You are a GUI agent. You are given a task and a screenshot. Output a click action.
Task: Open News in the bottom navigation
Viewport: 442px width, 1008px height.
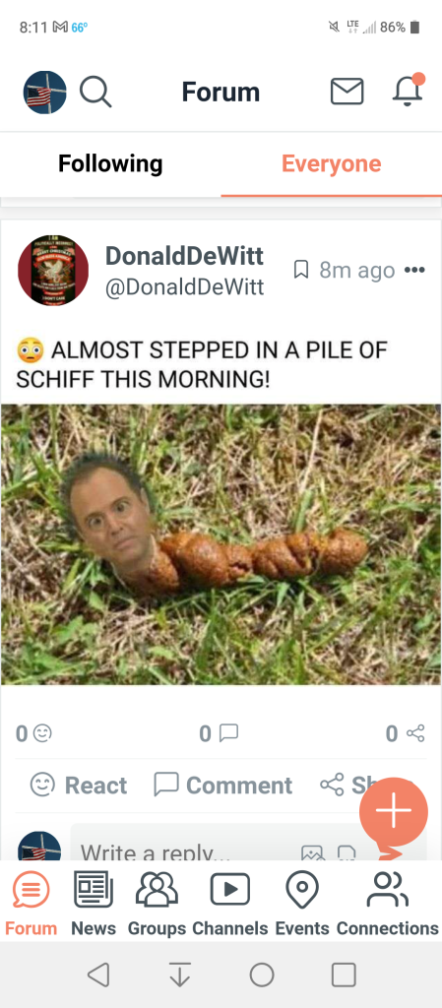(94, 904)
